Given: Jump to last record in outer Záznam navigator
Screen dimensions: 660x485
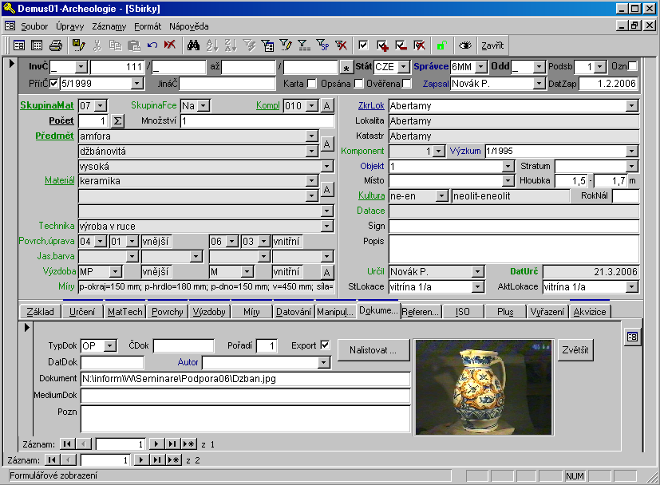Looking at the screenshot, I should coord(156,460).
